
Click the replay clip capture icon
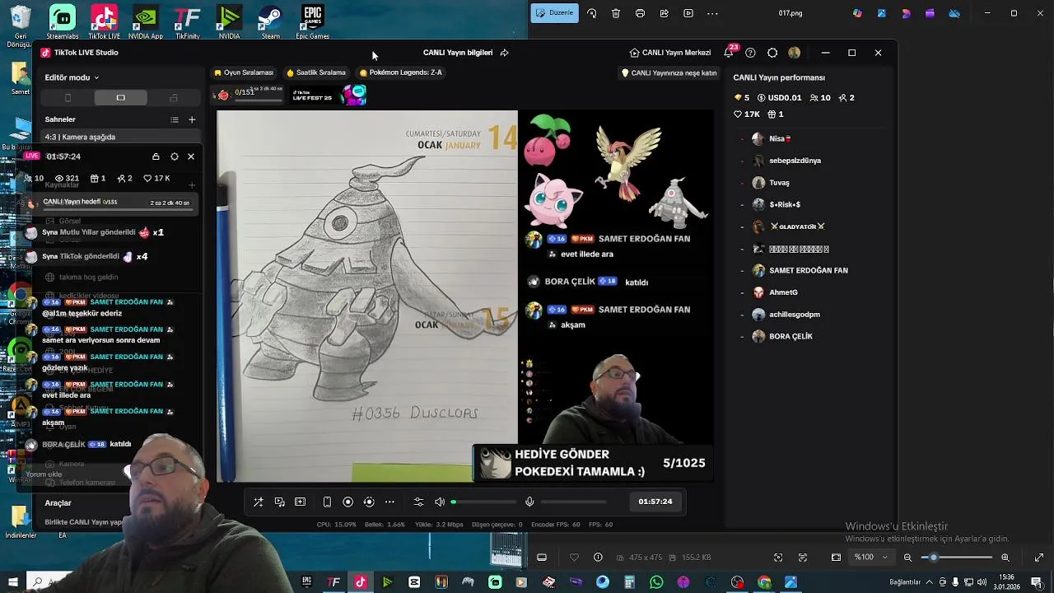369,502
